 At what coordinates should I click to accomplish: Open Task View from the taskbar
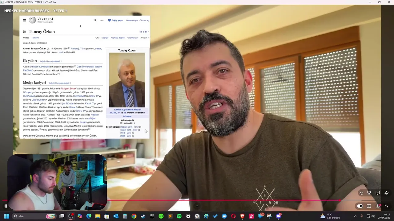click(x=62, y=216)
